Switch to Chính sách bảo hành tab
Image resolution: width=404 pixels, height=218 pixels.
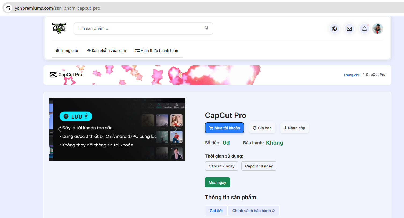[x=254, y=211]
